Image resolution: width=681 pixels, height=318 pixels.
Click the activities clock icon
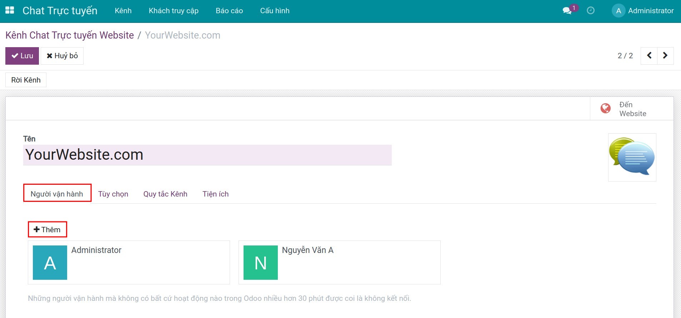(591, 11)
